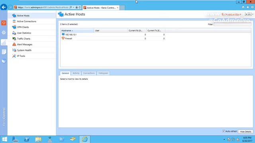Image resolution: width=255 pixels, height=143 pixels.
Task: Click the Hide Details button
Action: point(245,131)
